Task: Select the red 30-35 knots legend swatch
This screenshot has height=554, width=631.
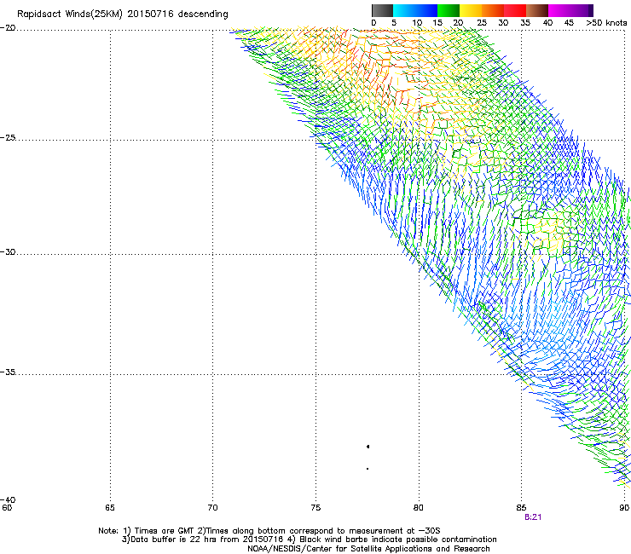Action: pyautogui.click(x=515, y=10)
